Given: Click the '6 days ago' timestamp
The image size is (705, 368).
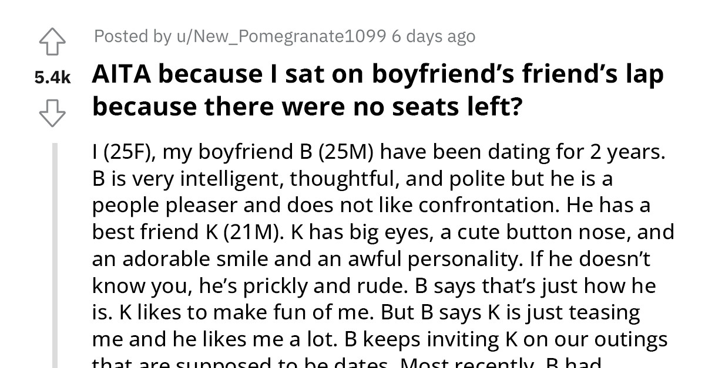Looking at the screenshot, I should point(434,36).
